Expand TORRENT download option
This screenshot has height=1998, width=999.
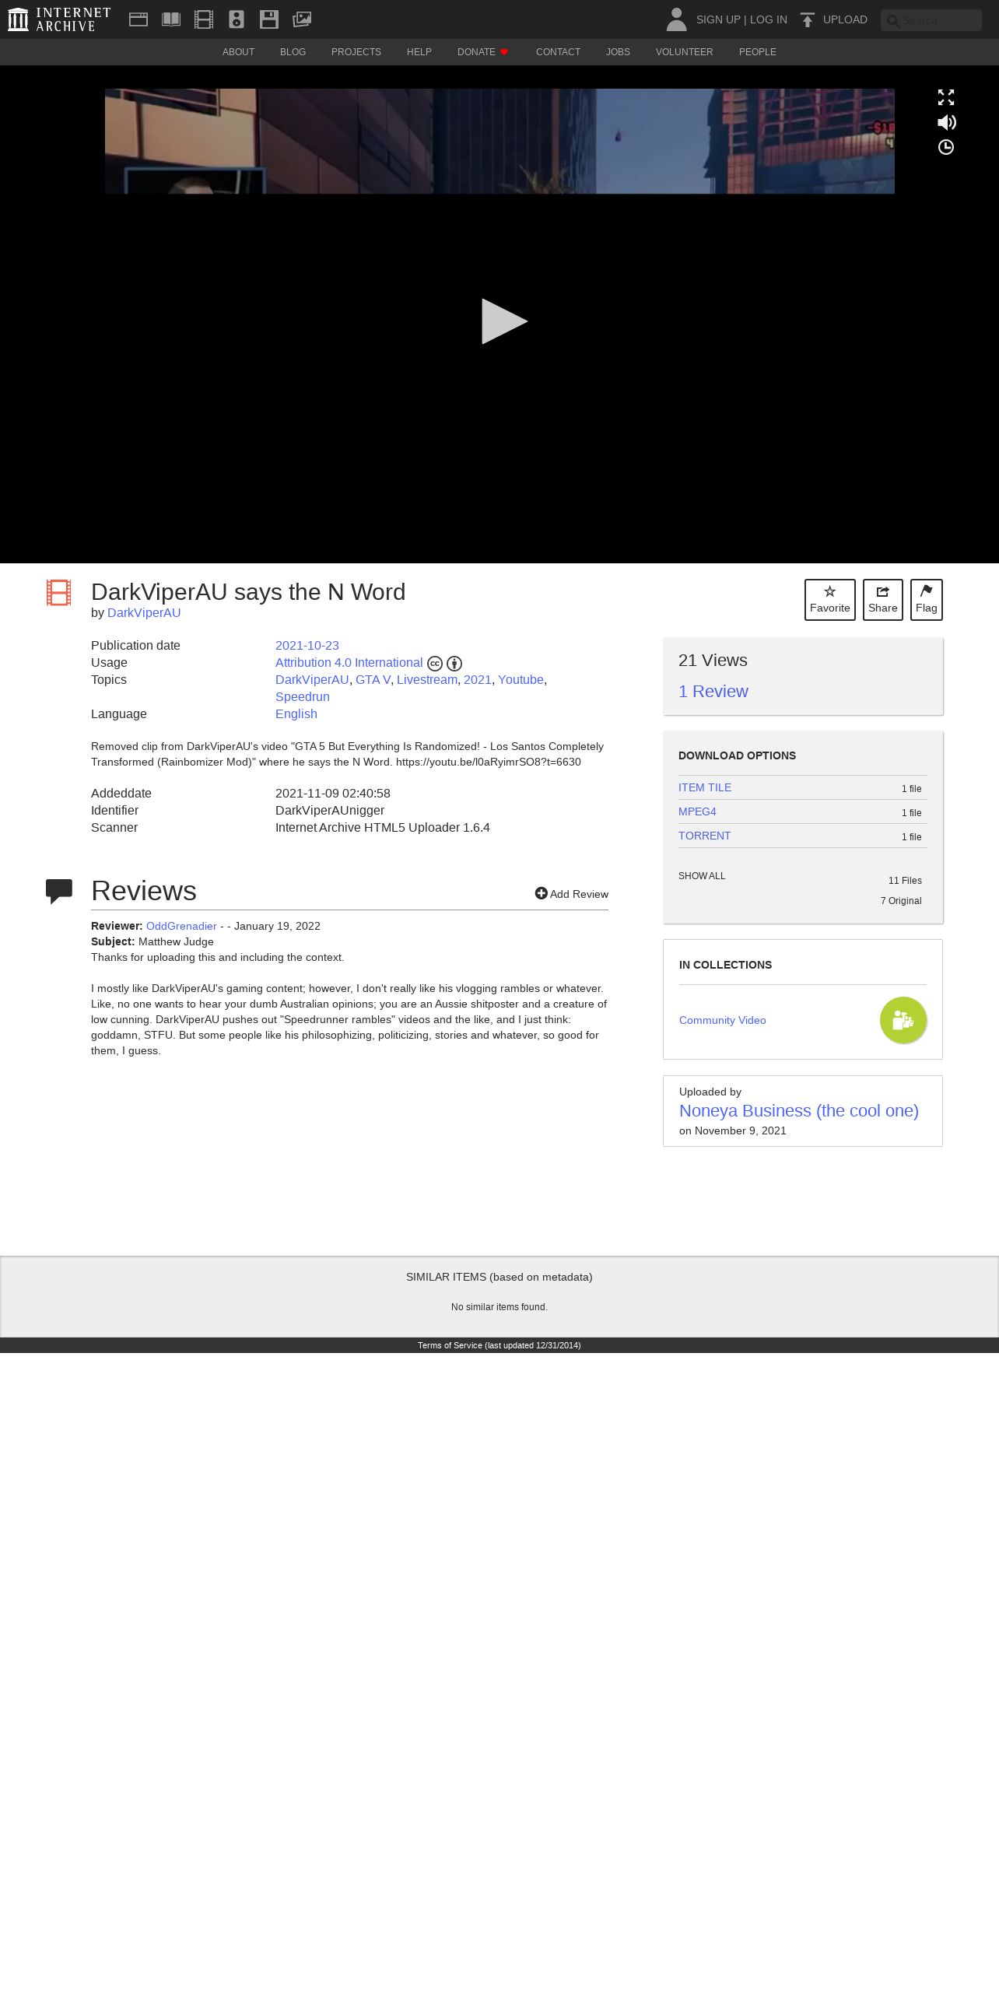(x=705, y=836)
